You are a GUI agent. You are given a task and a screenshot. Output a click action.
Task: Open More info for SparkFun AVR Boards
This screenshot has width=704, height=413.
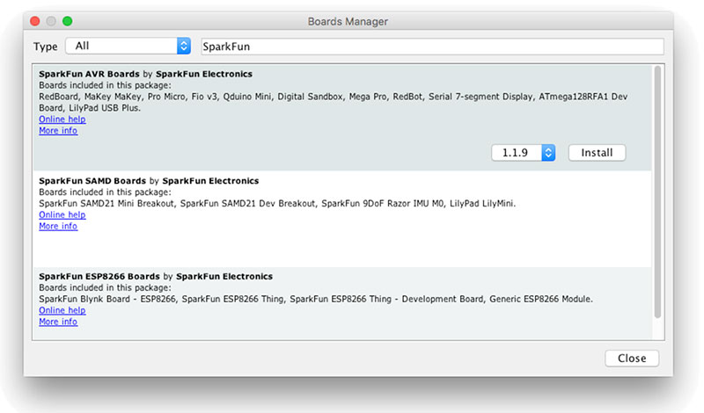click(58, 130)
